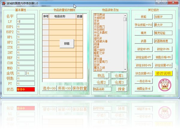Image resolution: width=180 pixels, height=129 pixels.
Task: Click the 按钮 button over the table
Action: coord(67,43)
